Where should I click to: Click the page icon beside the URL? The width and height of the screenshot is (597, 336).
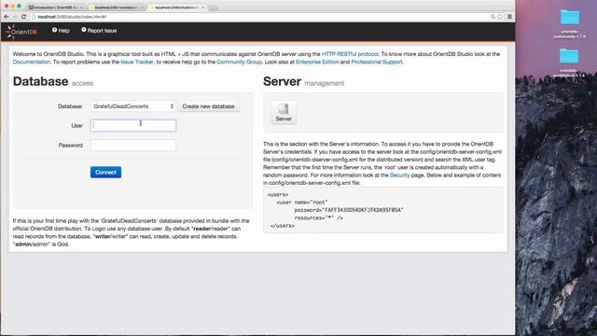coord(34,17)
